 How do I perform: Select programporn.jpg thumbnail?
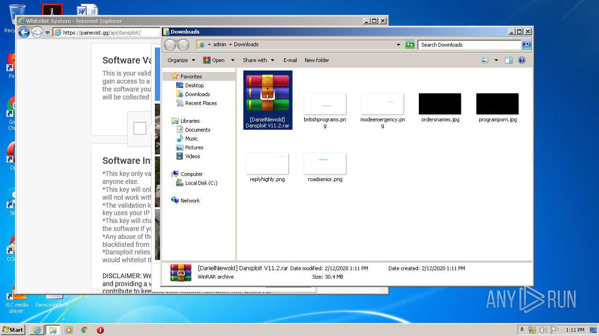(x=497, y=108)
